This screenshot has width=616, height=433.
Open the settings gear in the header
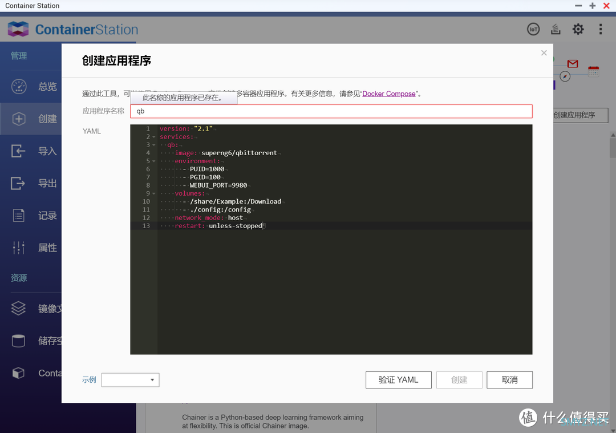pos(578,29)
